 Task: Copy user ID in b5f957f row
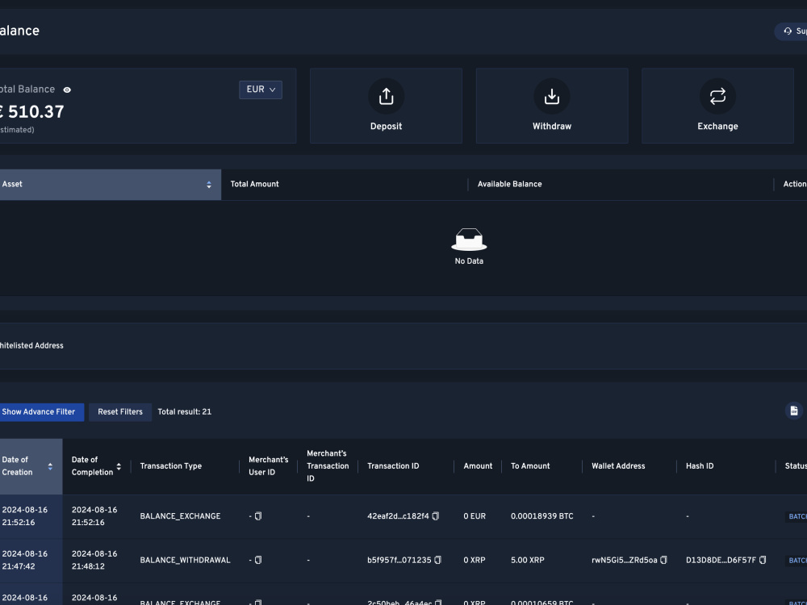[258, 560]
